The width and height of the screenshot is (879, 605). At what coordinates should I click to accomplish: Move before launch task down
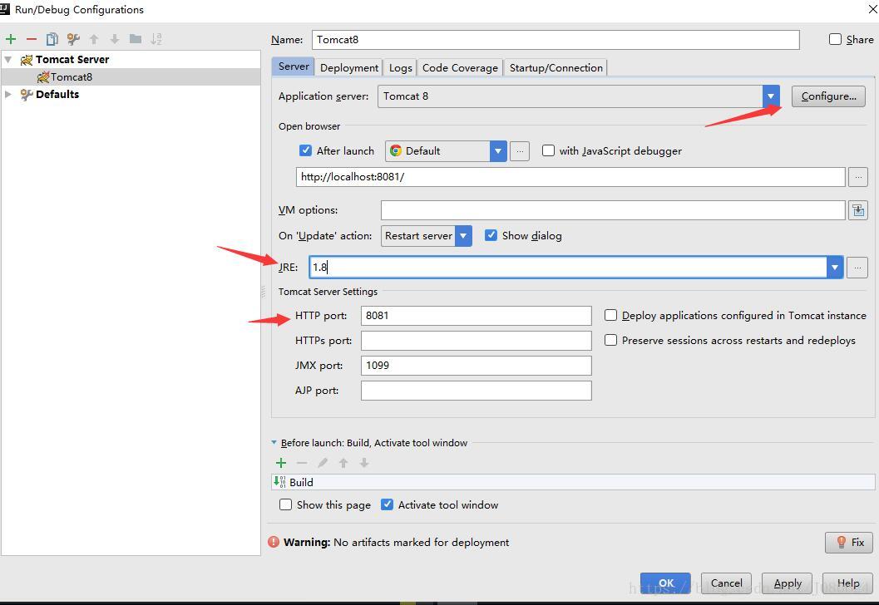[363, 463]
